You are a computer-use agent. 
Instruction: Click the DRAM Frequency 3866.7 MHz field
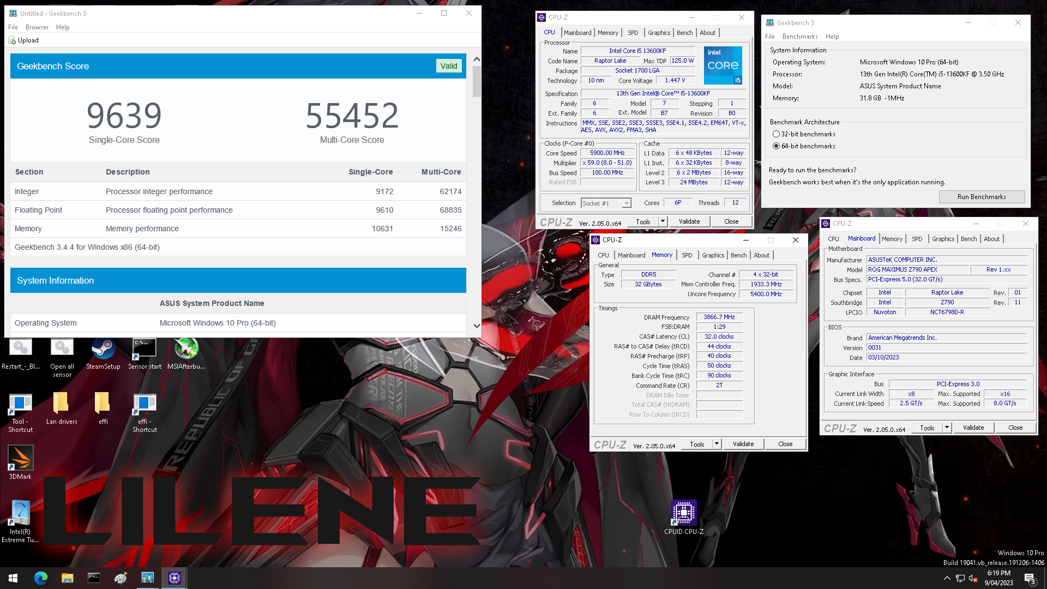pyautogui.click(x=719, y=317)
